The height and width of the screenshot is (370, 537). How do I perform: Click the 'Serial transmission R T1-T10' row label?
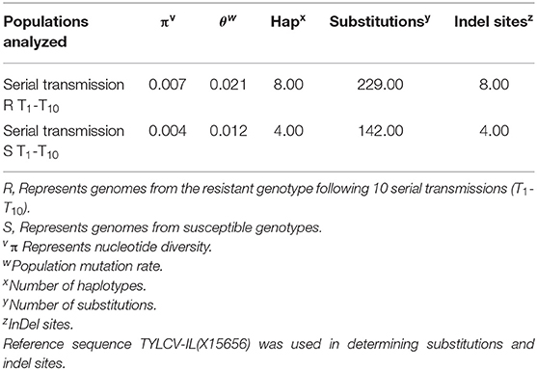click(x=64, y=95)
